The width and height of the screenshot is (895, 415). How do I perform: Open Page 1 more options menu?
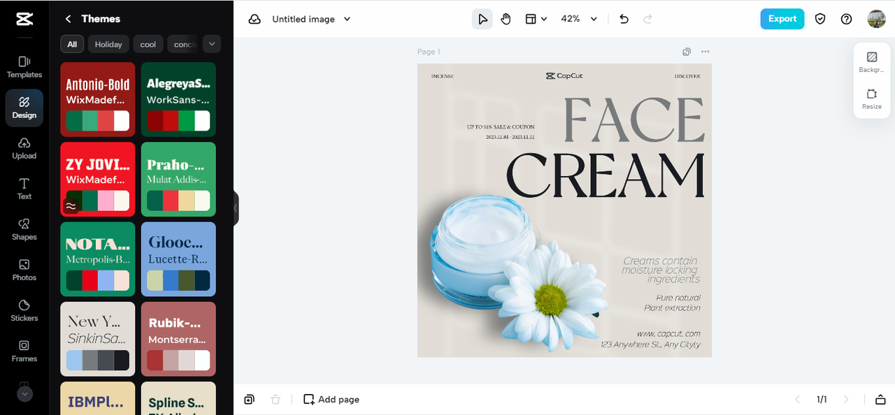click(x=705, y=52)
